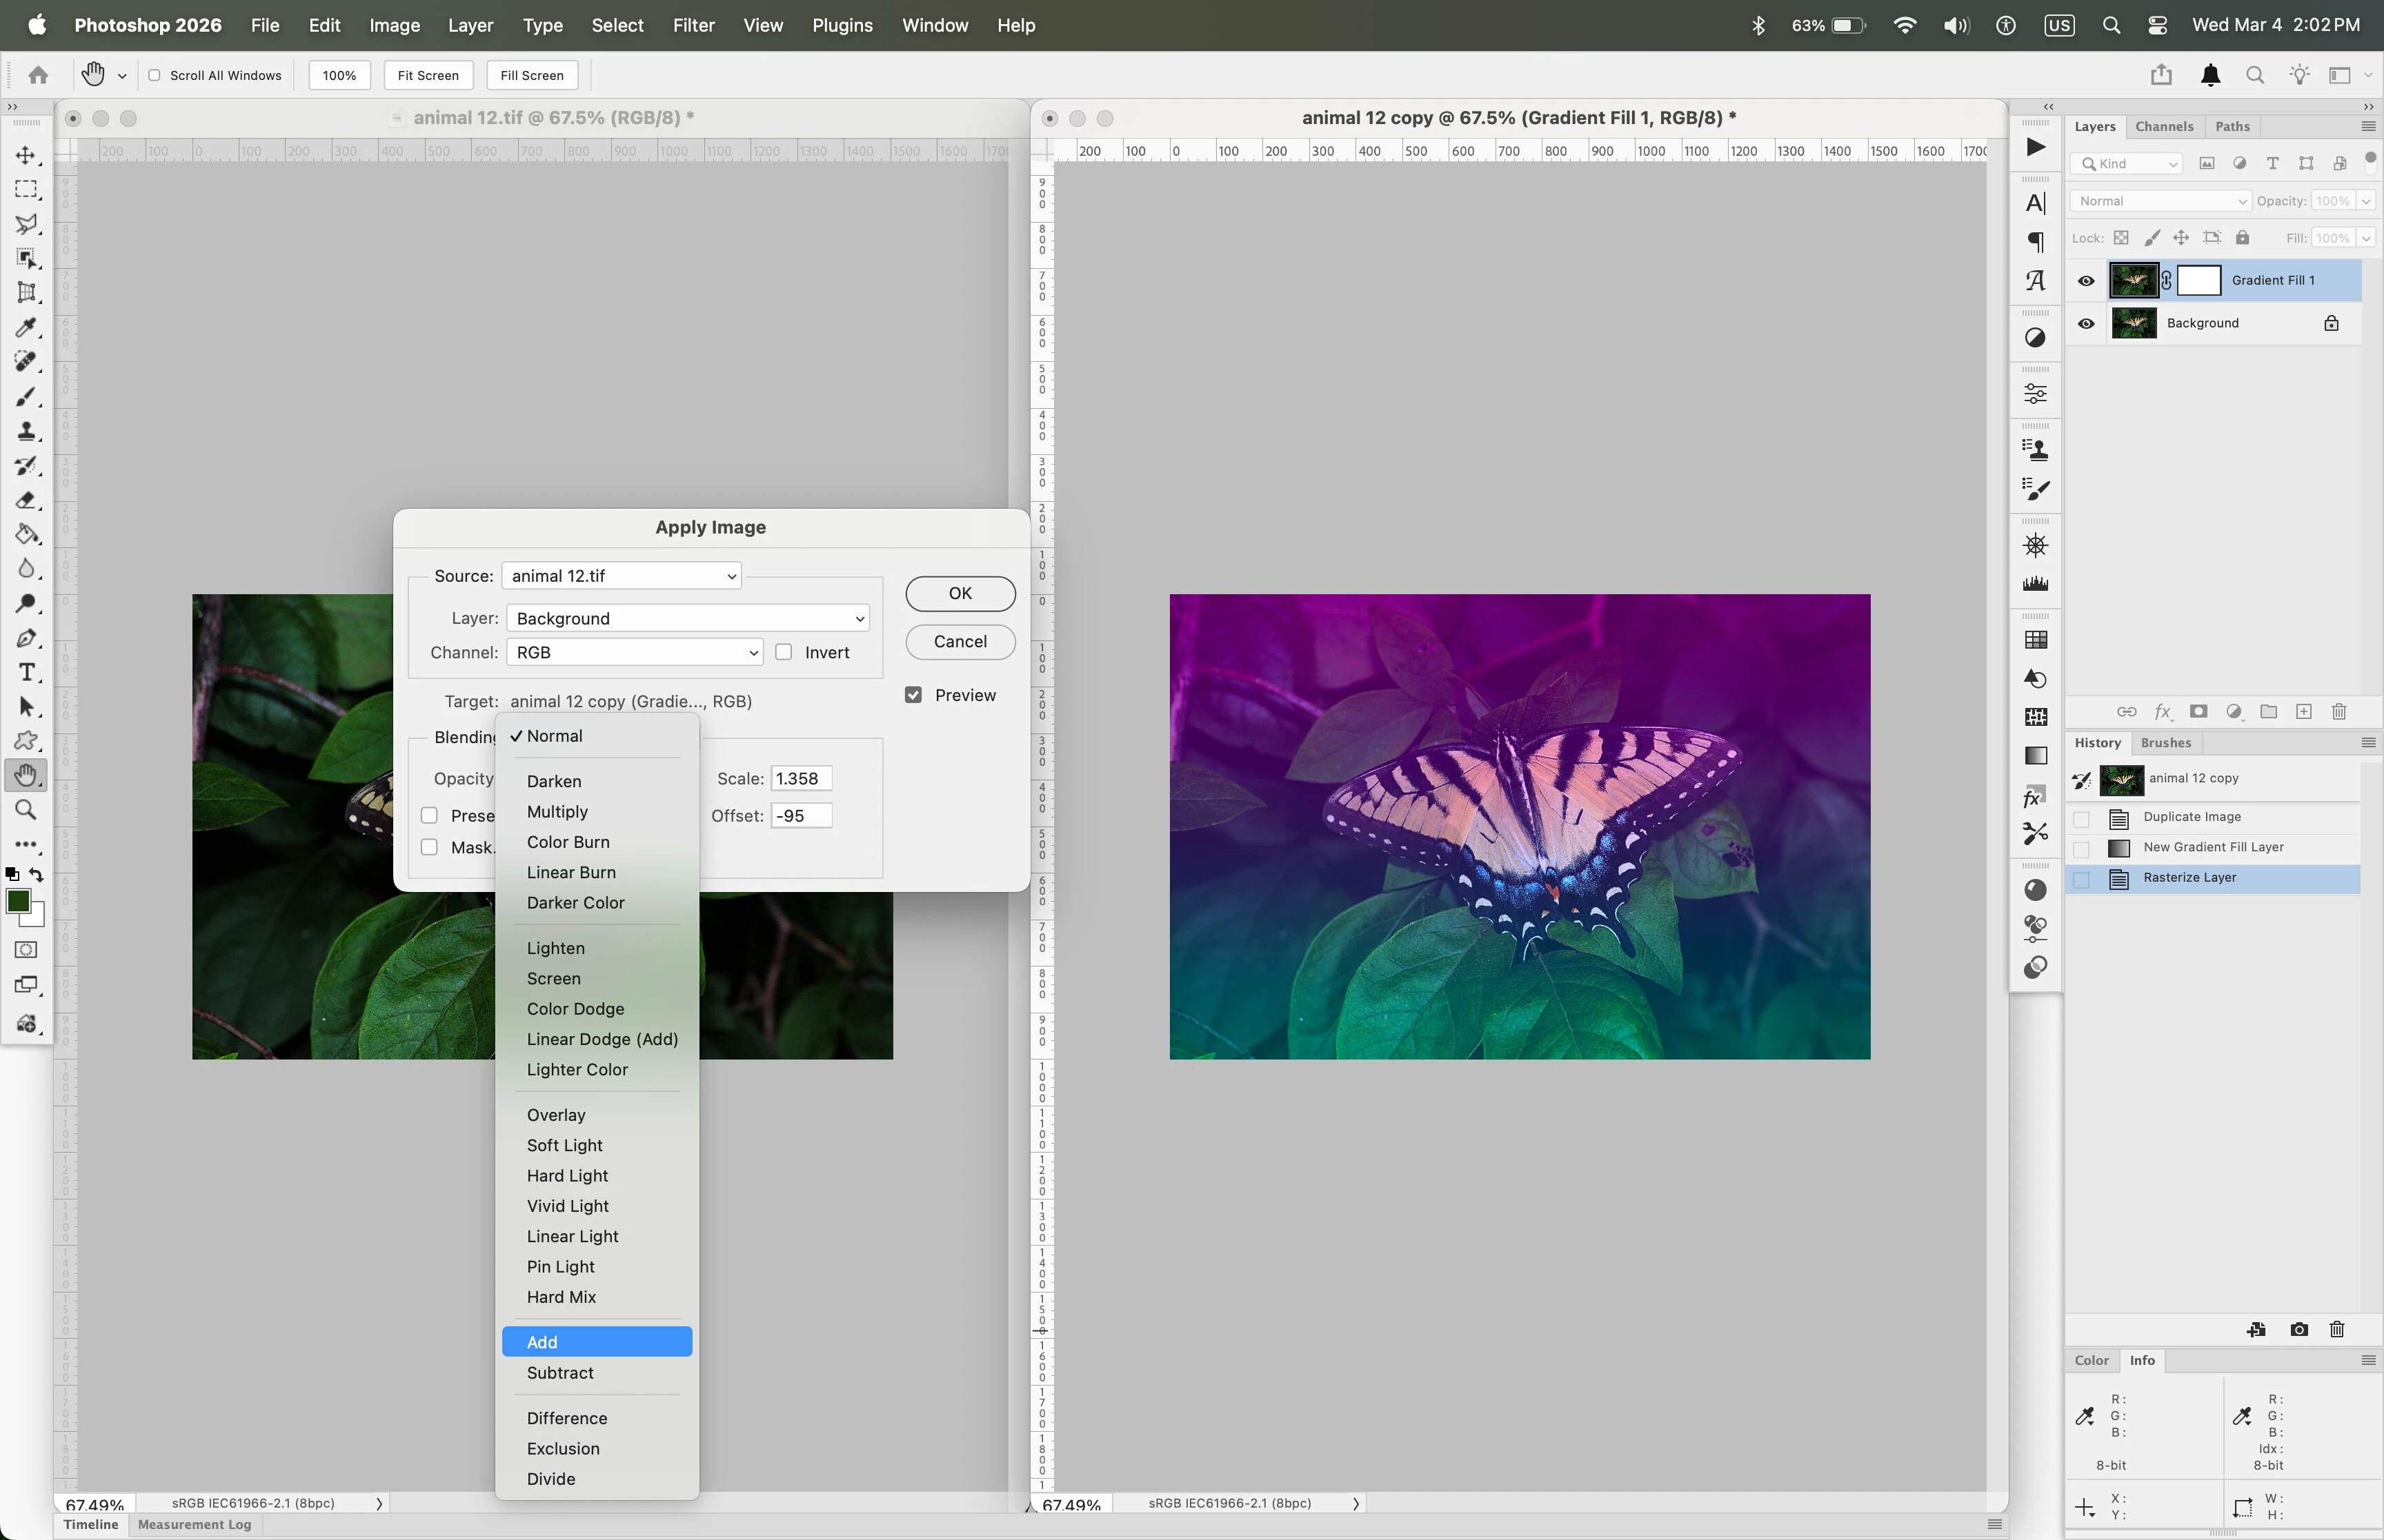Open the Source dropdown
The width and height of the screenshot is (2384, 1540).
point(622,576)
